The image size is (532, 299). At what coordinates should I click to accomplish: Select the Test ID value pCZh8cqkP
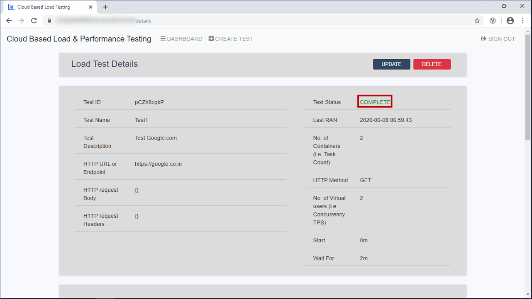(149, 102)
